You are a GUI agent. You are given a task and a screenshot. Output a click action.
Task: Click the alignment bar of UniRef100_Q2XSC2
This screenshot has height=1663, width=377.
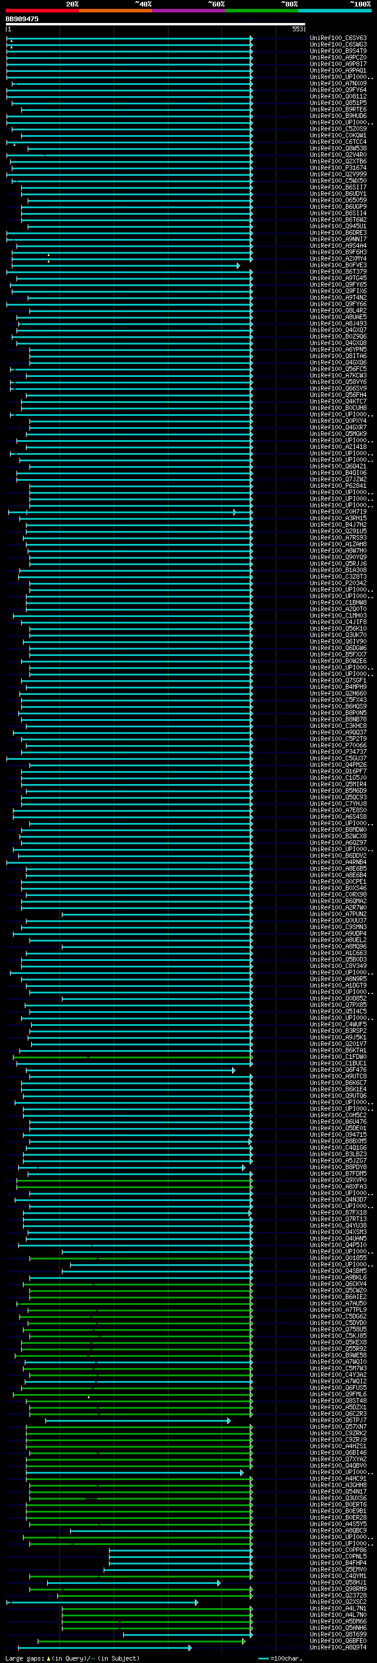pyautogui.click(x=102, y=1602)
